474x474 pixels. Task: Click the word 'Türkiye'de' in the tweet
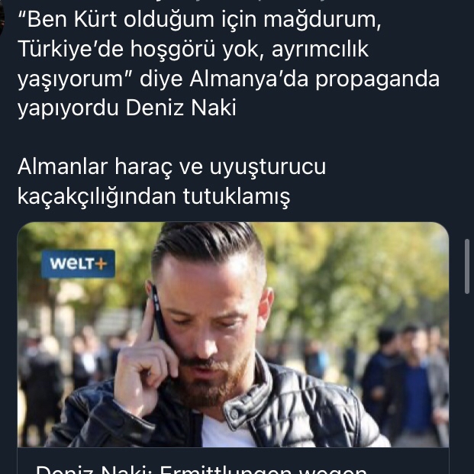(x=71, y=49)
